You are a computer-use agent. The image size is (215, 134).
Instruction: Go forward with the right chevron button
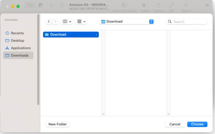pyautogui.click(x=55, y=22)
